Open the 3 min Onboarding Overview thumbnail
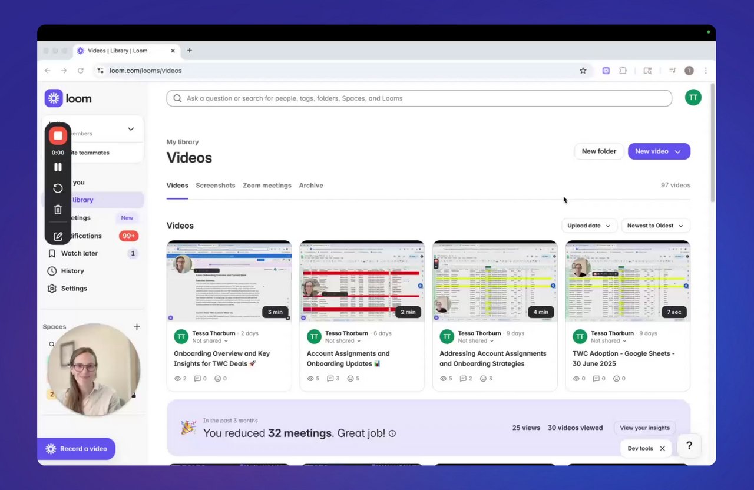Viewport: 754px width, 490px height. coord(229,281)
